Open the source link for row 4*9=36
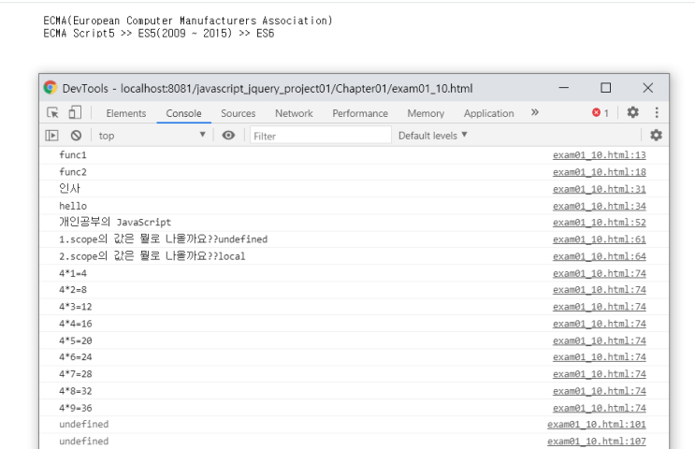The image size is (695, 449). [x=600, y=408]
